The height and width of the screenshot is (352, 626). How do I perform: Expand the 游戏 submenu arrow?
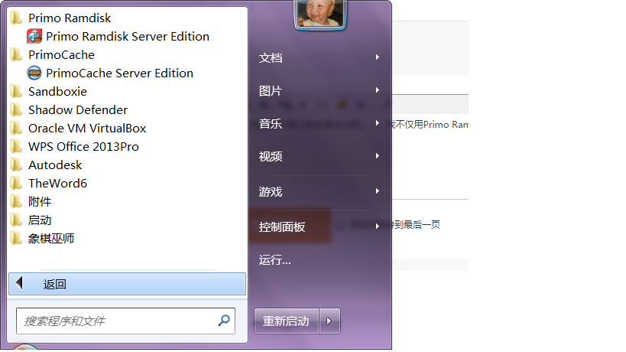[x=378, y=191]
